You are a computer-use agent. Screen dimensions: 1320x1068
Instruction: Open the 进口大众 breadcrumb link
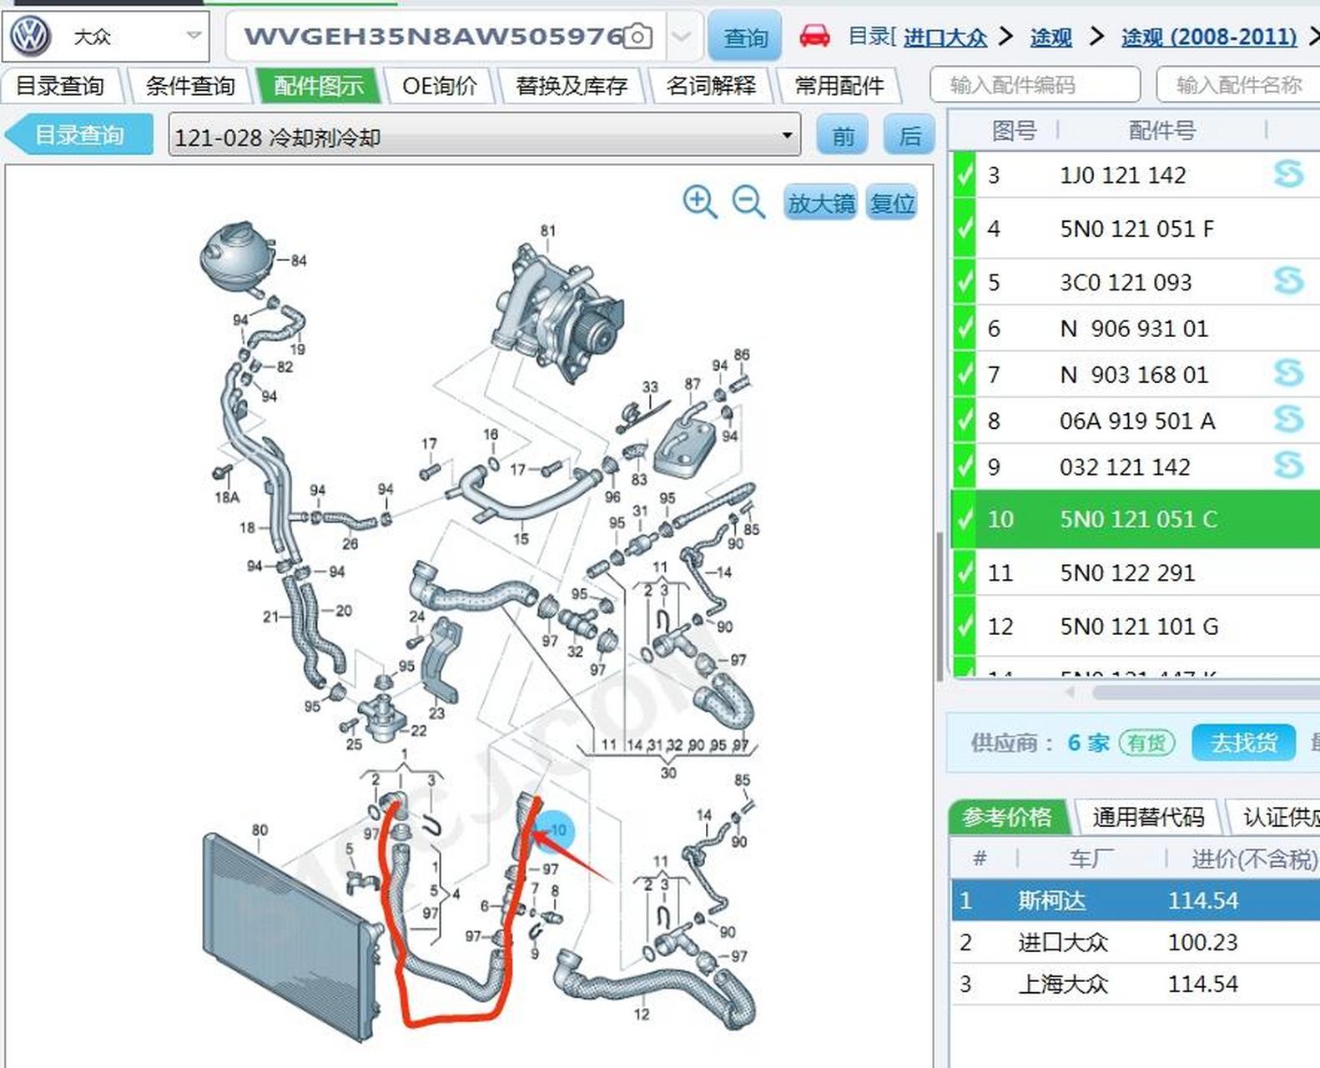click(x=945, y=37)
